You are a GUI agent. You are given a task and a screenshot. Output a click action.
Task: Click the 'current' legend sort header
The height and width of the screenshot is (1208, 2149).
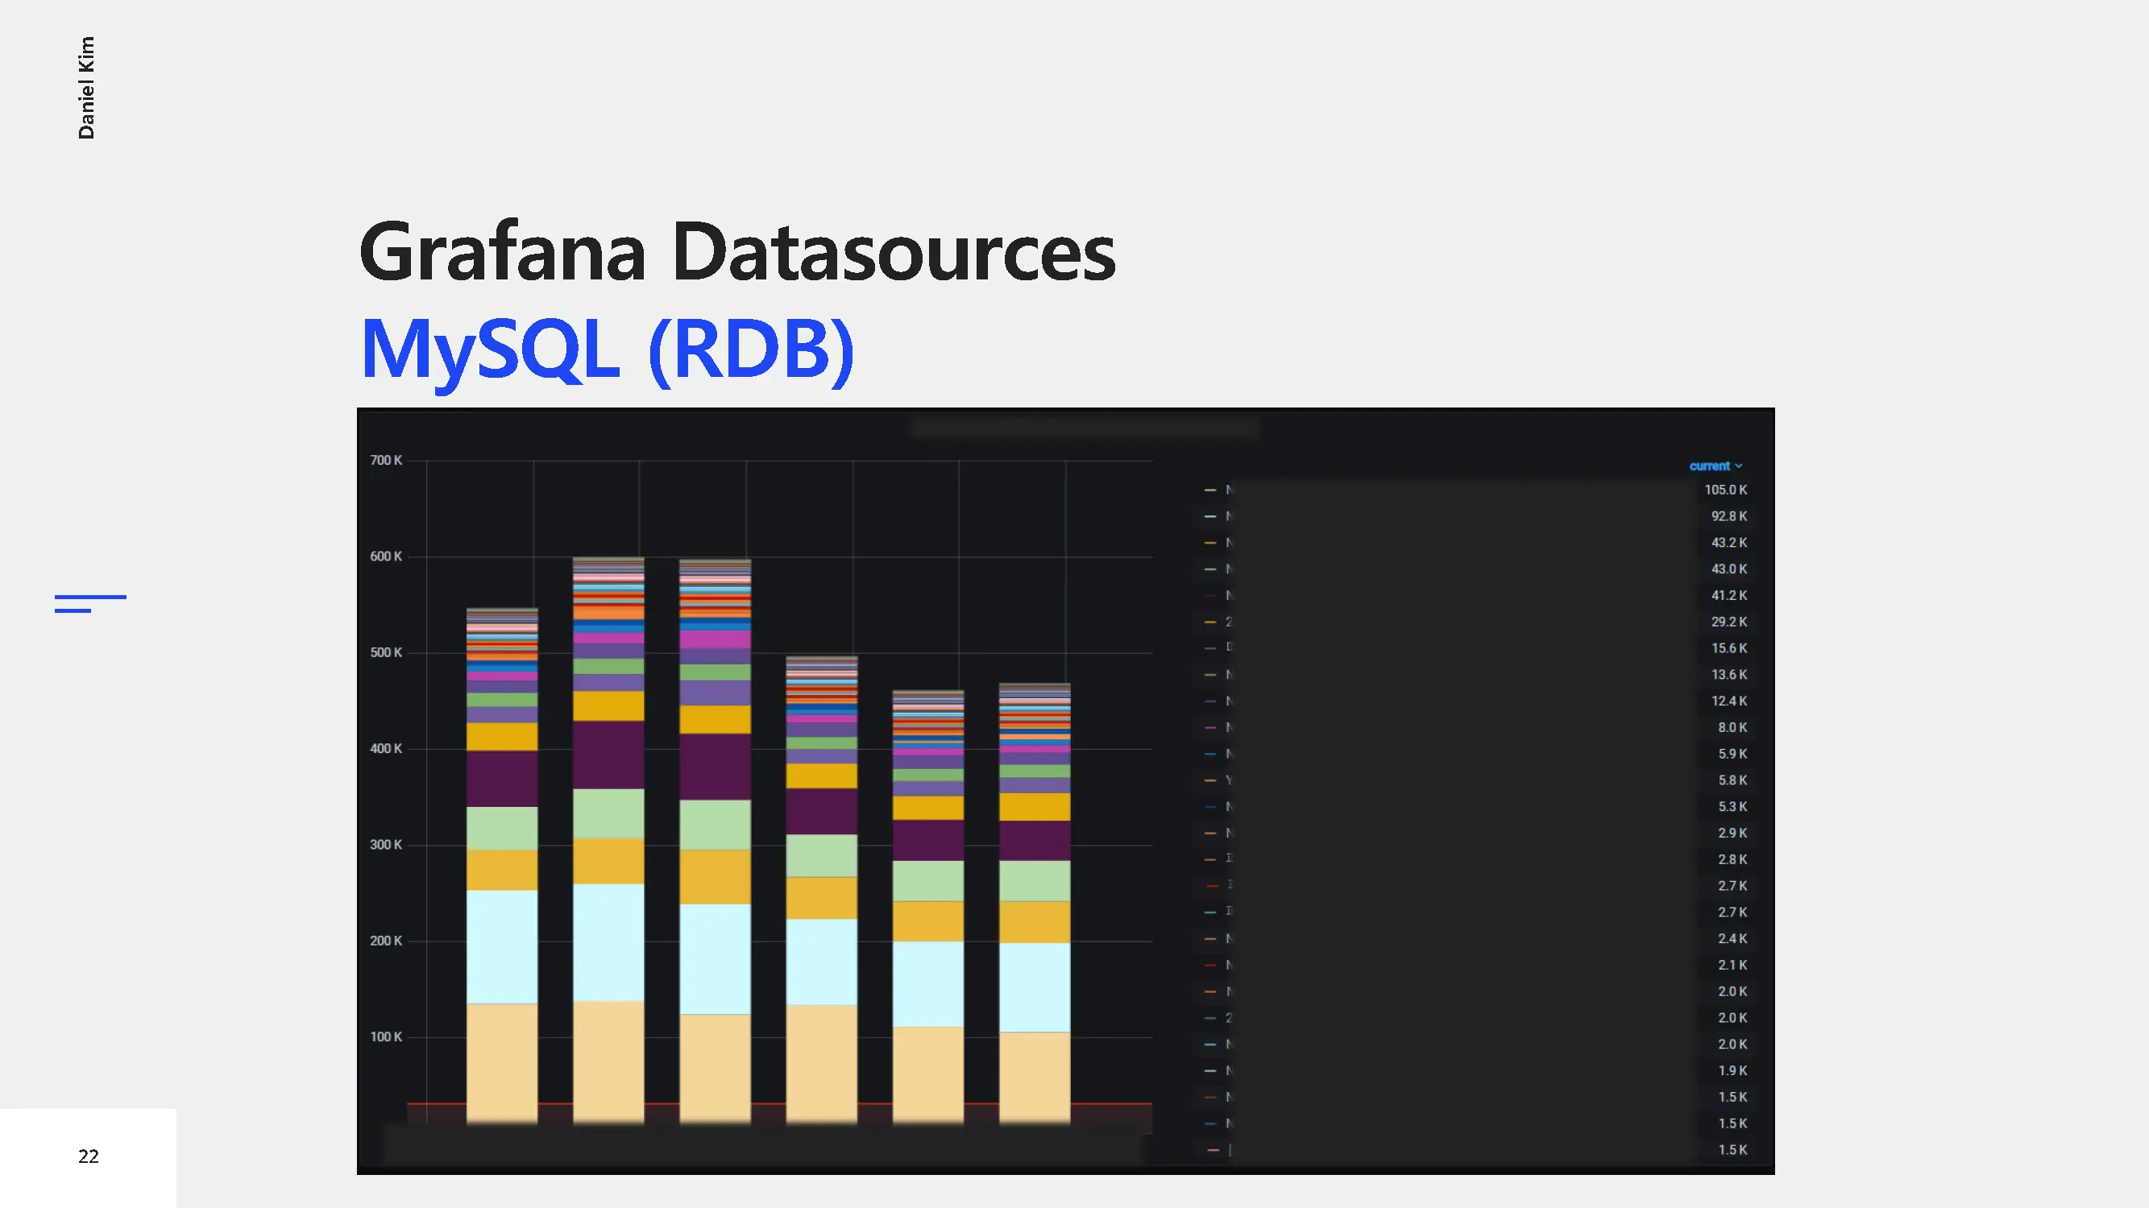[1708, 466]
